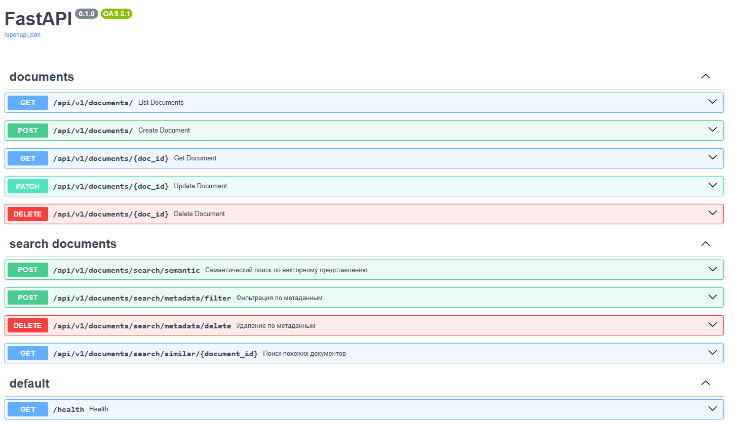This screenshot has height=423, width=734.
Task: Click GET badge for /health endpoint
Action: coord(28,409)
